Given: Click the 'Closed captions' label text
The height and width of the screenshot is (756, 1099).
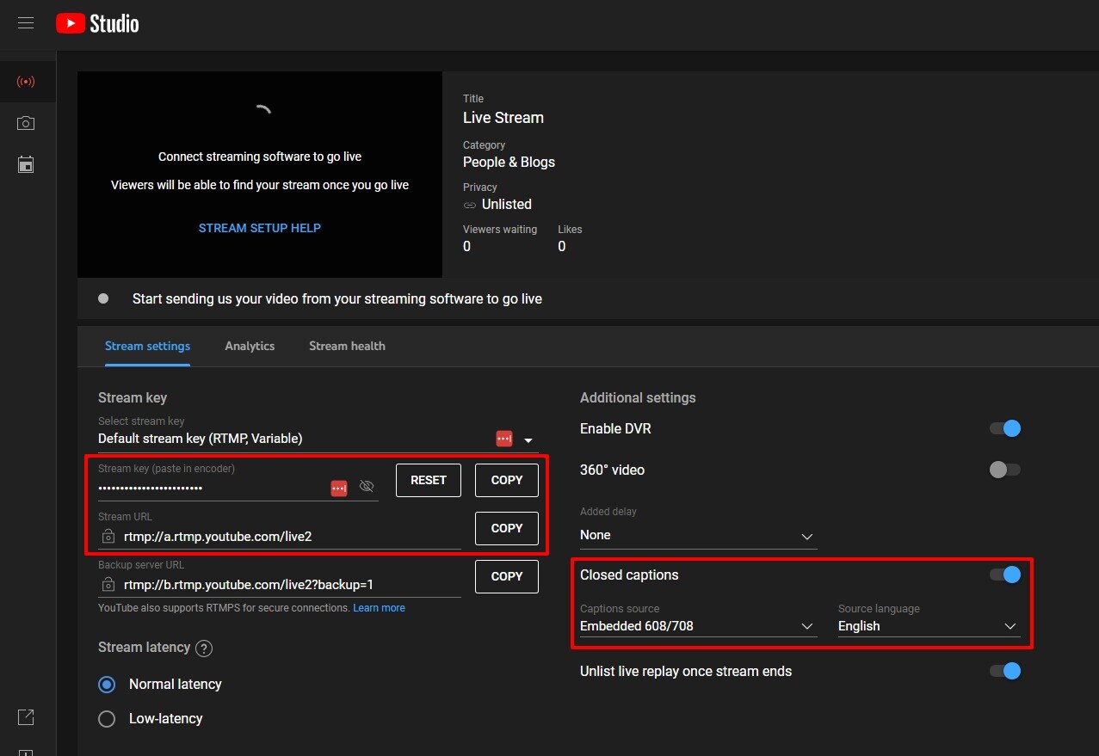Looking at the screenshot, I should (629, 575).
